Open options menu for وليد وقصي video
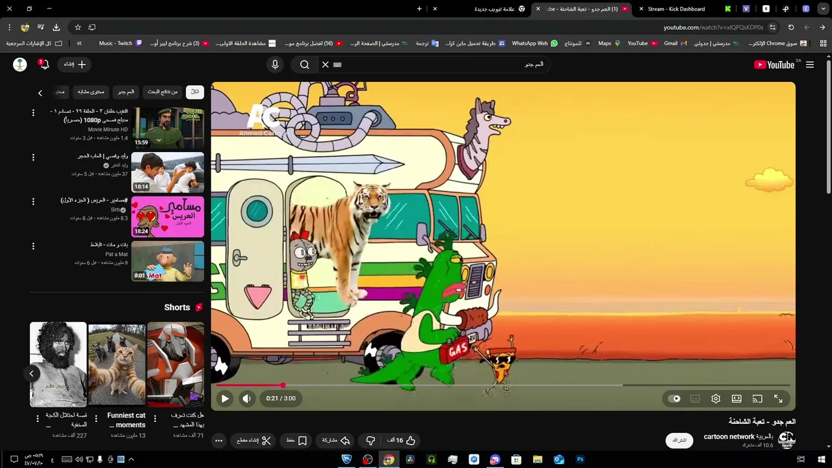832x468 pixels. click(33, 157)
